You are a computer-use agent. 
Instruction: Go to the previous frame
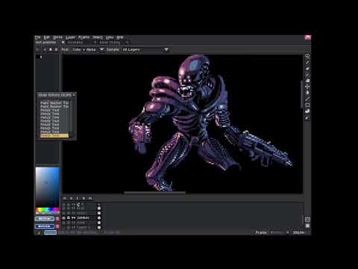tap(71, 198)
